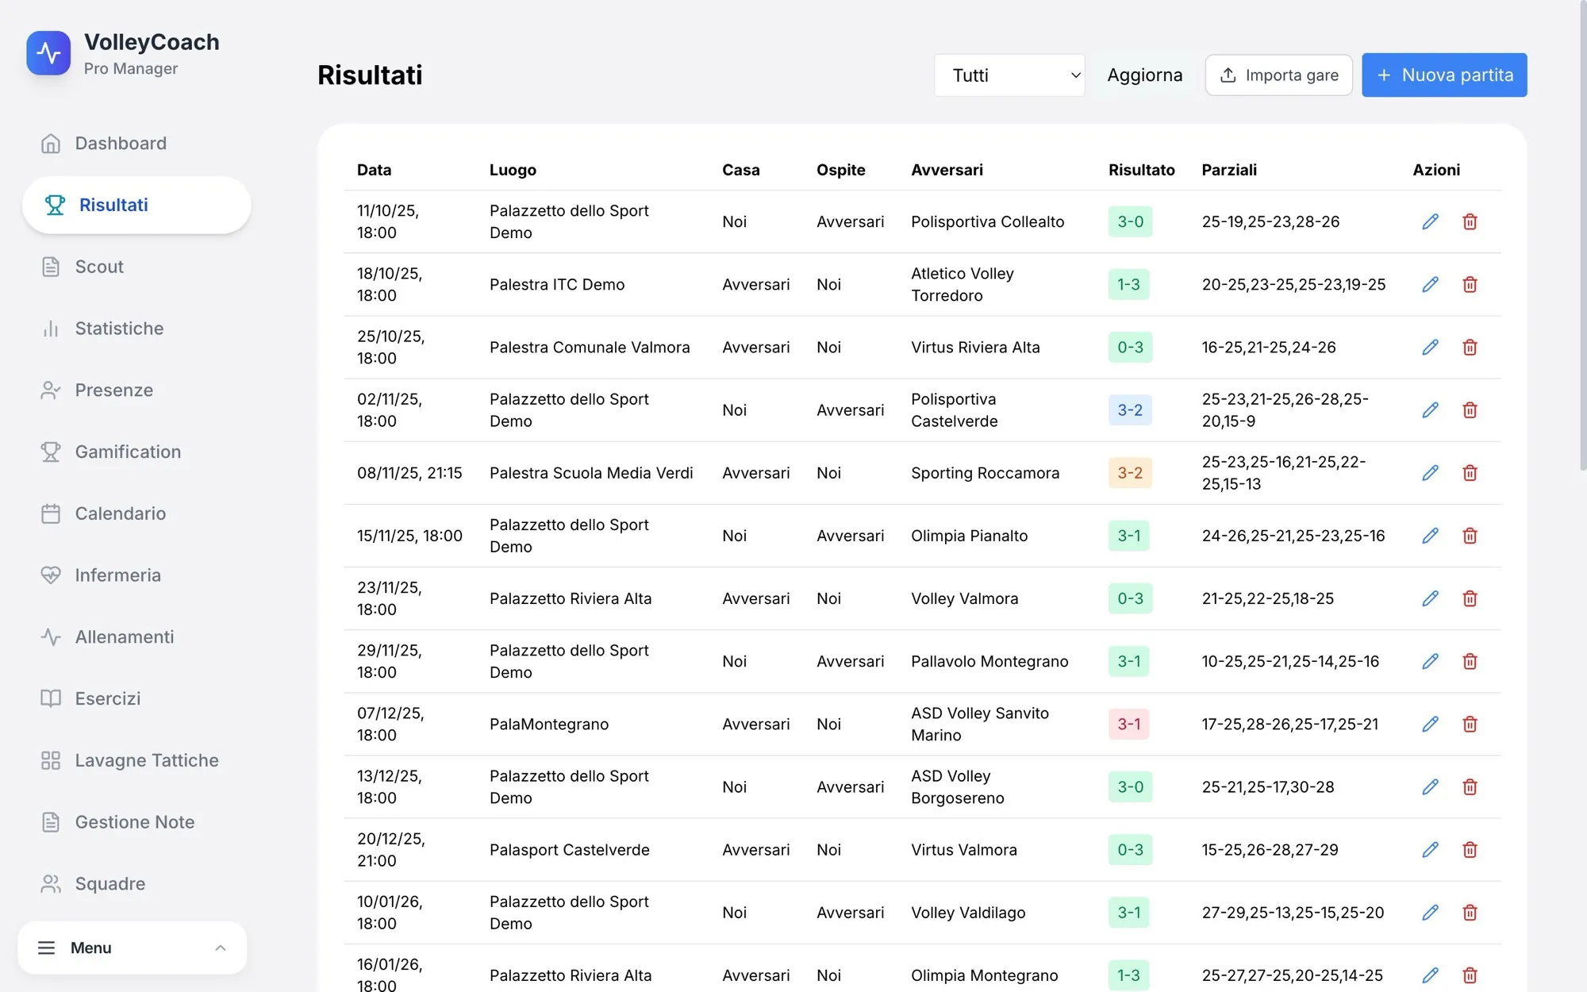Delete the Olimpia Montegrano match
The height and width of the screenshot is (992, 1587).
(x=1470, y=975)
